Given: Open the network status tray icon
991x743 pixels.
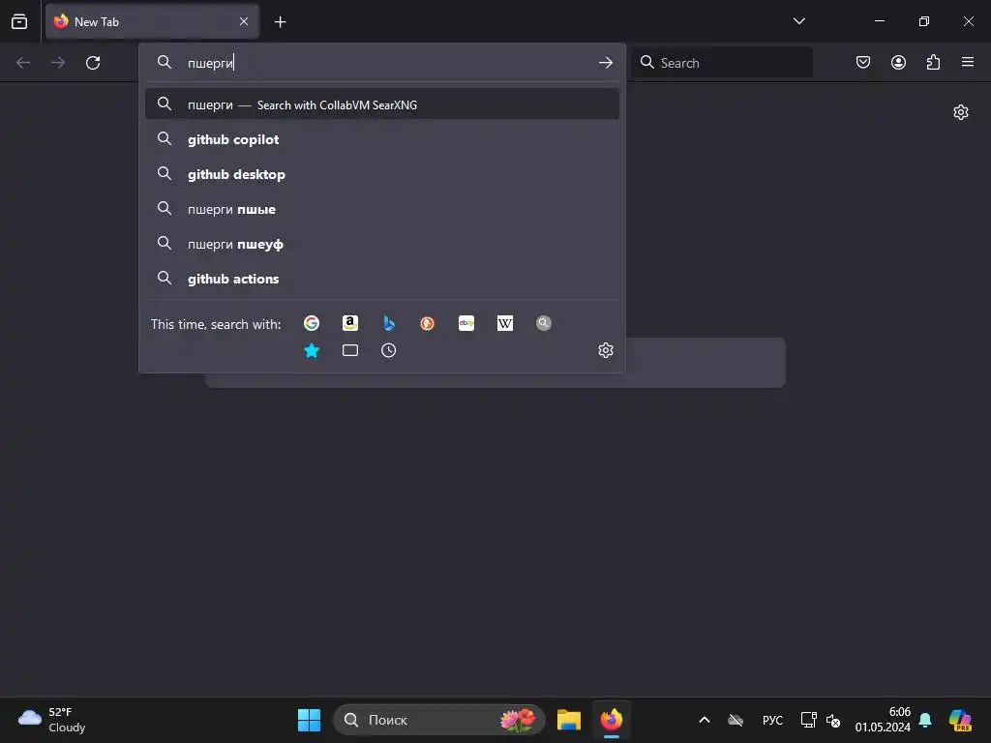Looking at the screenshot, I should click(x=808, y=720).
